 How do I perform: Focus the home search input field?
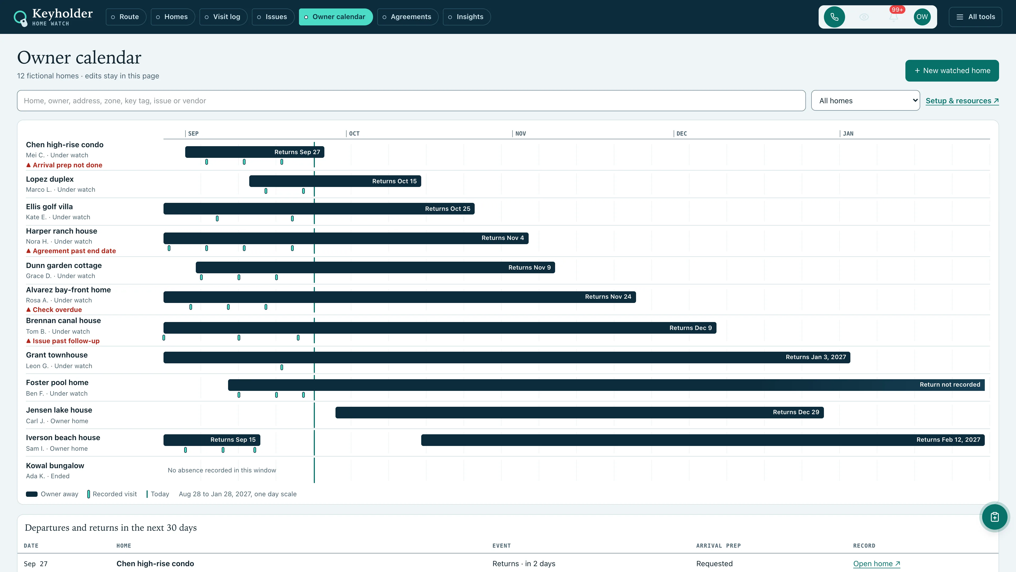point(411,101)
